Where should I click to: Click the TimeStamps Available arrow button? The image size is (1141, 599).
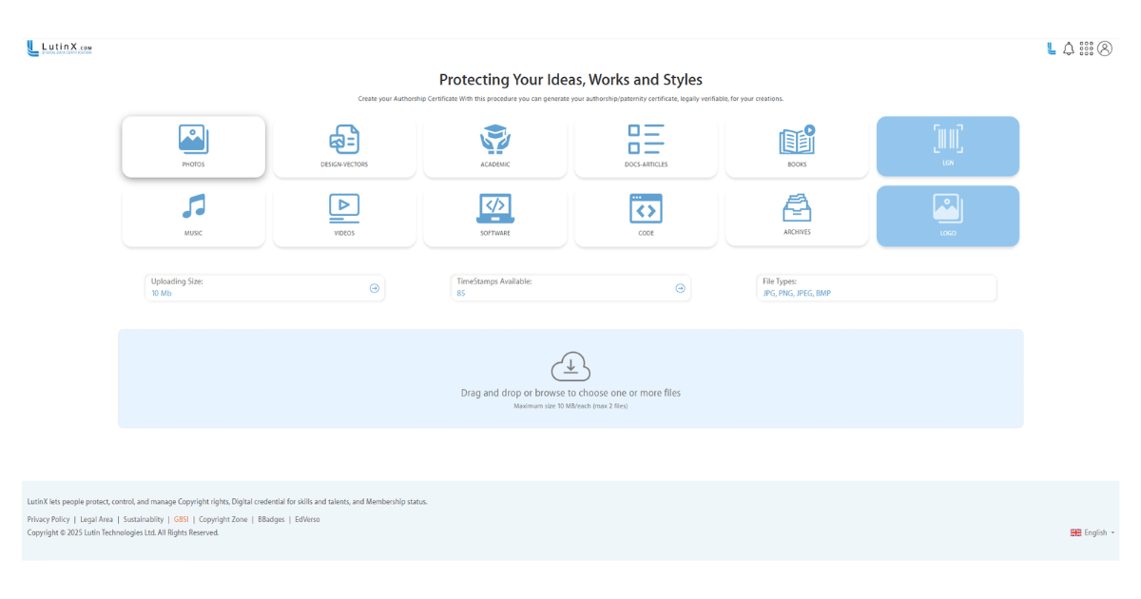pos(680,288)
